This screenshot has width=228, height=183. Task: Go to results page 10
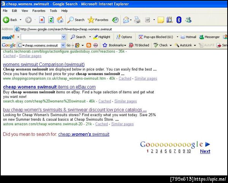(x=189, y=151)
